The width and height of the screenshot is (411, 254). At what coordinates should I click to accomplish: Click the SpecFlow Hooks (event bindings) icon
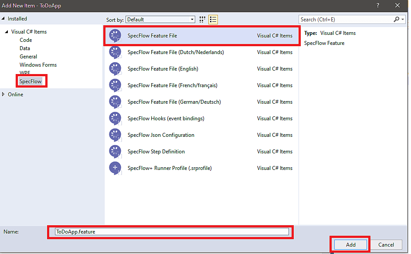(x=115, y=118)
